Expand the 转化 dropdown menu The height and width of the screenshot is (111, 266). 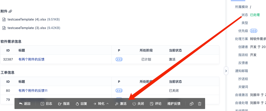point(101,104)
